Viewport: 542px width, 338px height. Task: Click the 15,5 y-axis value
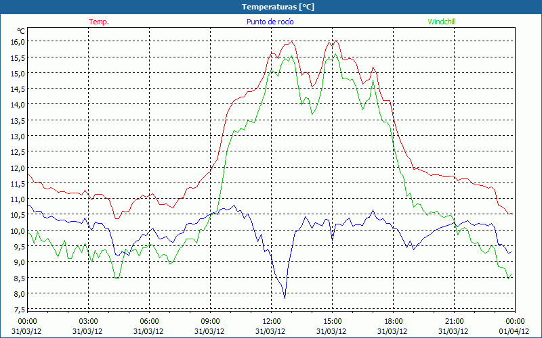(x=18, y=57)
